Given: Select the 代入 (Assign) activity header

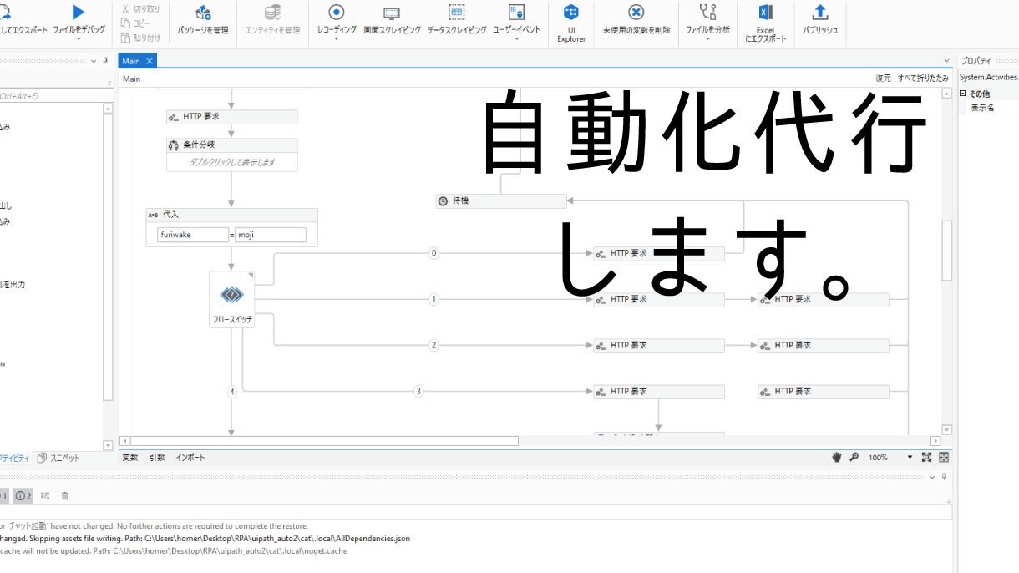Looking at the screenshot, I should [232, 215].
